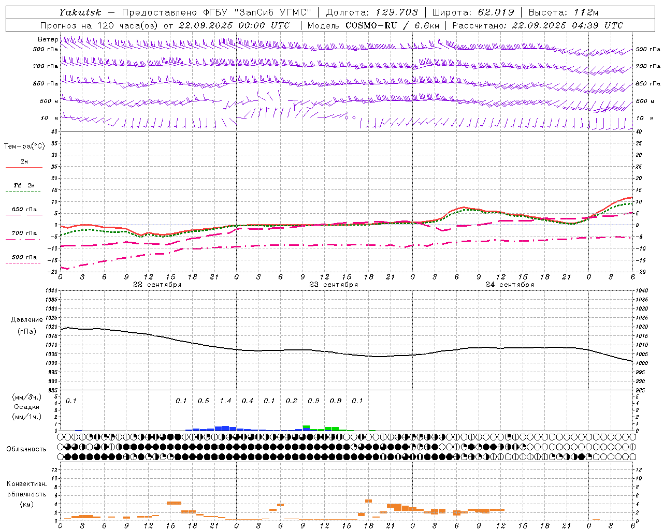Screen dimensions: 663x530
Task: Click the 'Облачность' cloud cover label
Action: [26, 449]
